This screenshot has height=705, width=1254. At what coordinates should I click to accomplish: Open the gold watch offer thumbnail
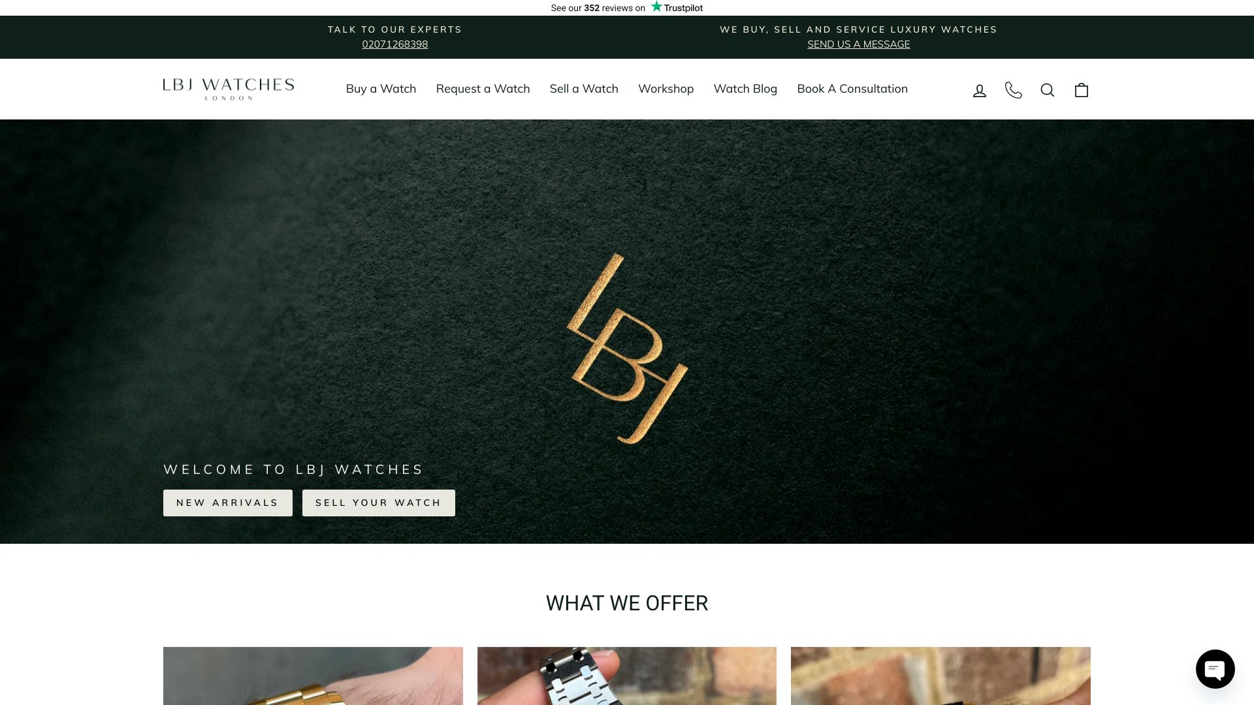coord(313,676)
